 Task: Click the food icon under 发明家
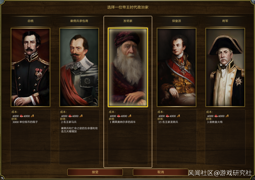(x=119, y=116)
